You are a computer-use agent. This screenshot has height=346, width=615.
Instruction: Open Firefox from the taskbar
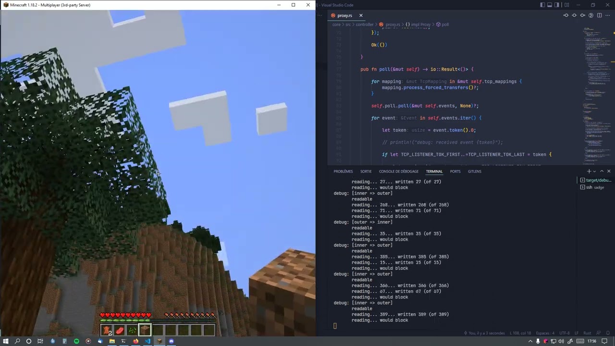(x=135, y=341)
